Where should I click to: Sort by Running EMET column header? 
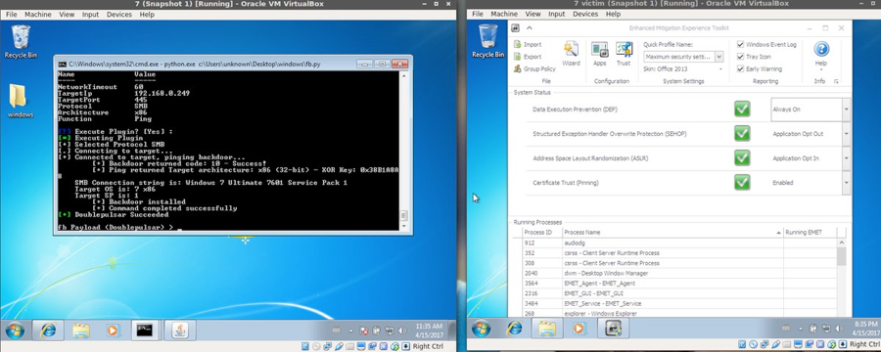[x=810, y=233]
